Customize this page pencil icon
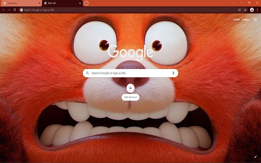 pyautogui.click(x=256, y=157)
